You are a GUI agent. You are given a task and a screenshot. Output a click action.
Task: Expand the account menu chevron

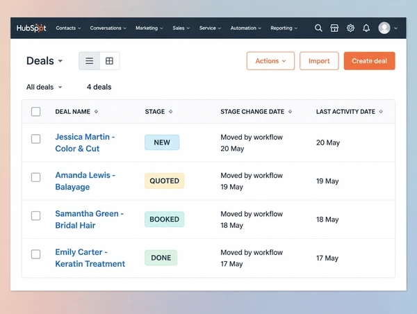point(395,28)
